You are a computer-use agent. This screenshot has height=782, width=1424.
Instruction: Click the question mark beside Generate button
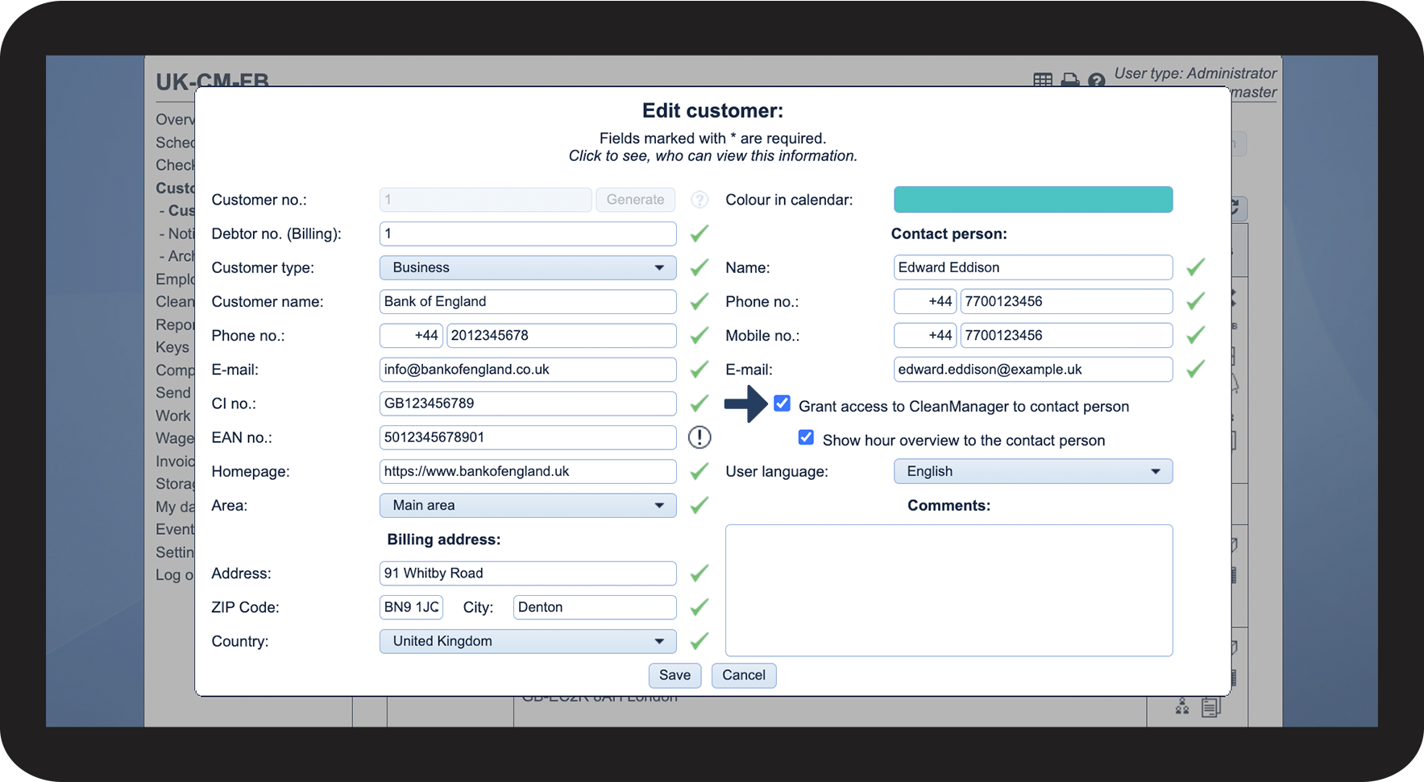pos(700,200)
